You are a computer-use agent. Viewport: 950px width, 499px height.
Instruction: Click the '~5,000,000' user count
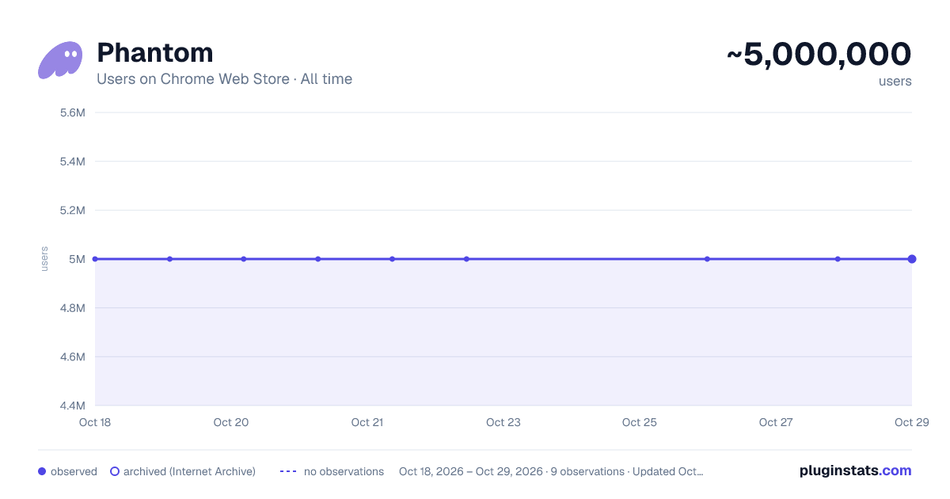tap(819, 54)
